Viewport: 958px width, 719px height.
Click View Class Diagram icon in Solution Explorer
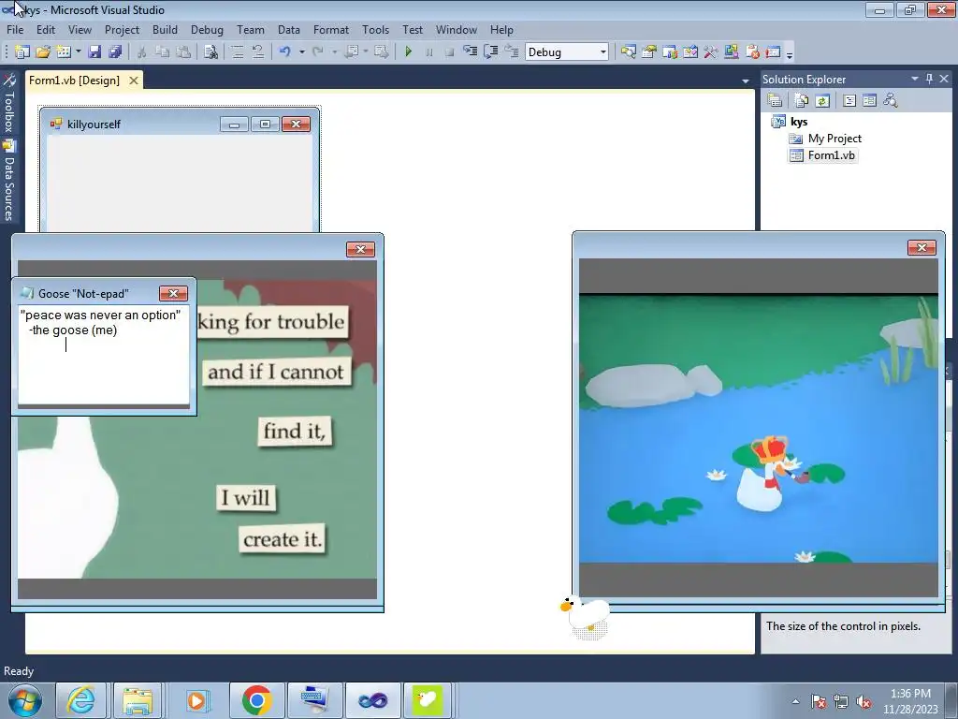click(x=891, y=100)
